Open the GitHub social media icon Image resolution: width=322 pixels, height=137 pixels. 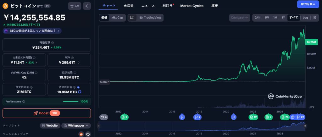pyautogui.click(x=88, y=134)
